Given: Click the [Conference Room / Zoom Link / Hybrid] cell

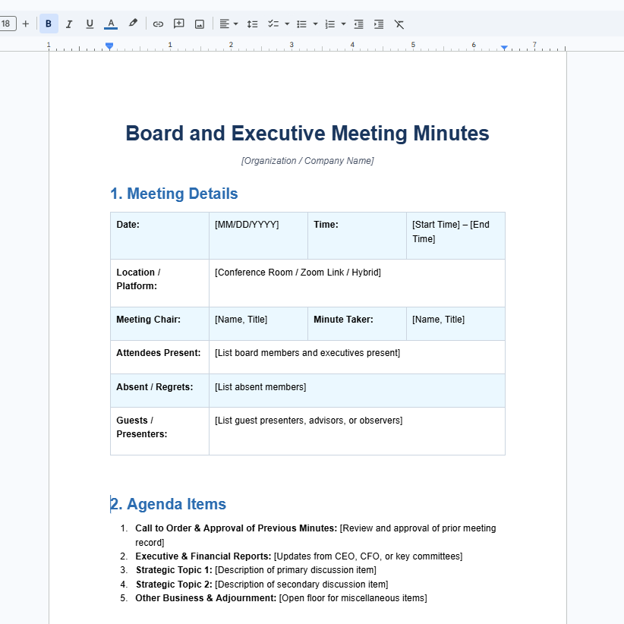Looking at the screenshot, I should pyautogui.click(x=357, y=283).
